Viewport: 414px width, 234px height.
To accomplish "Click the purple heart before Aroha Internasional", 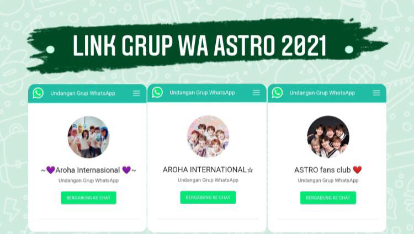I will (50, 170).
